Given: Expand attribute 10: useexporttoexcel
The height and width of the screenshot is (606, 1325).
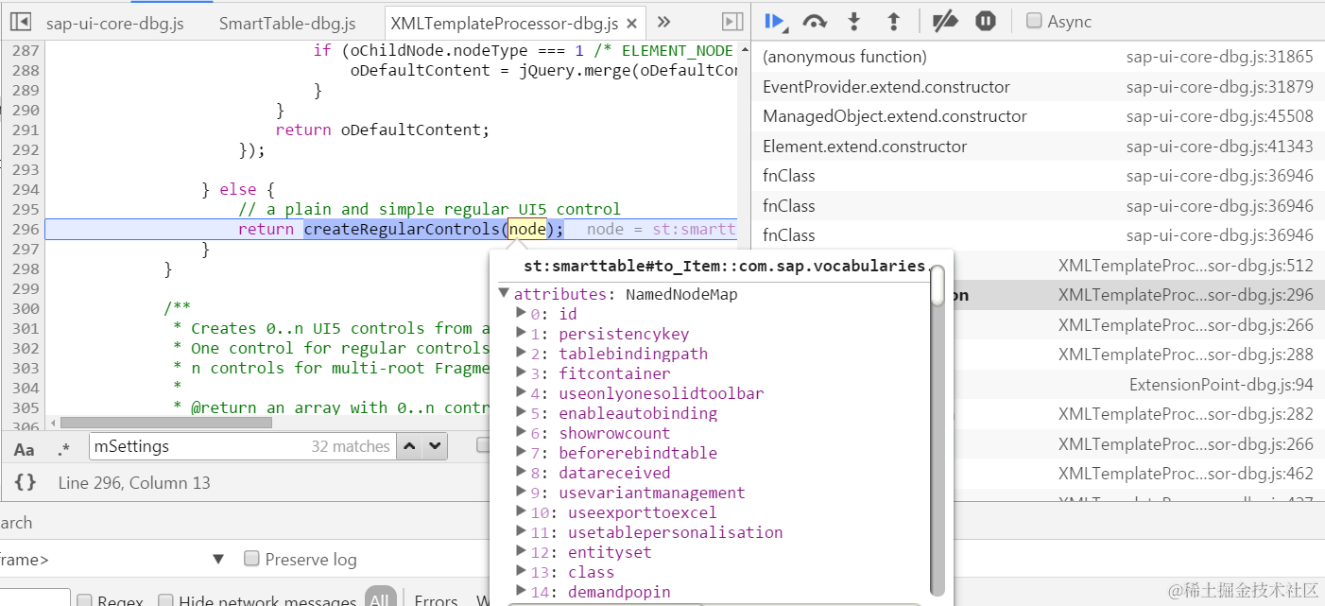Looking at the screenshot, I should pyautogui.click(x=521, y=512).
